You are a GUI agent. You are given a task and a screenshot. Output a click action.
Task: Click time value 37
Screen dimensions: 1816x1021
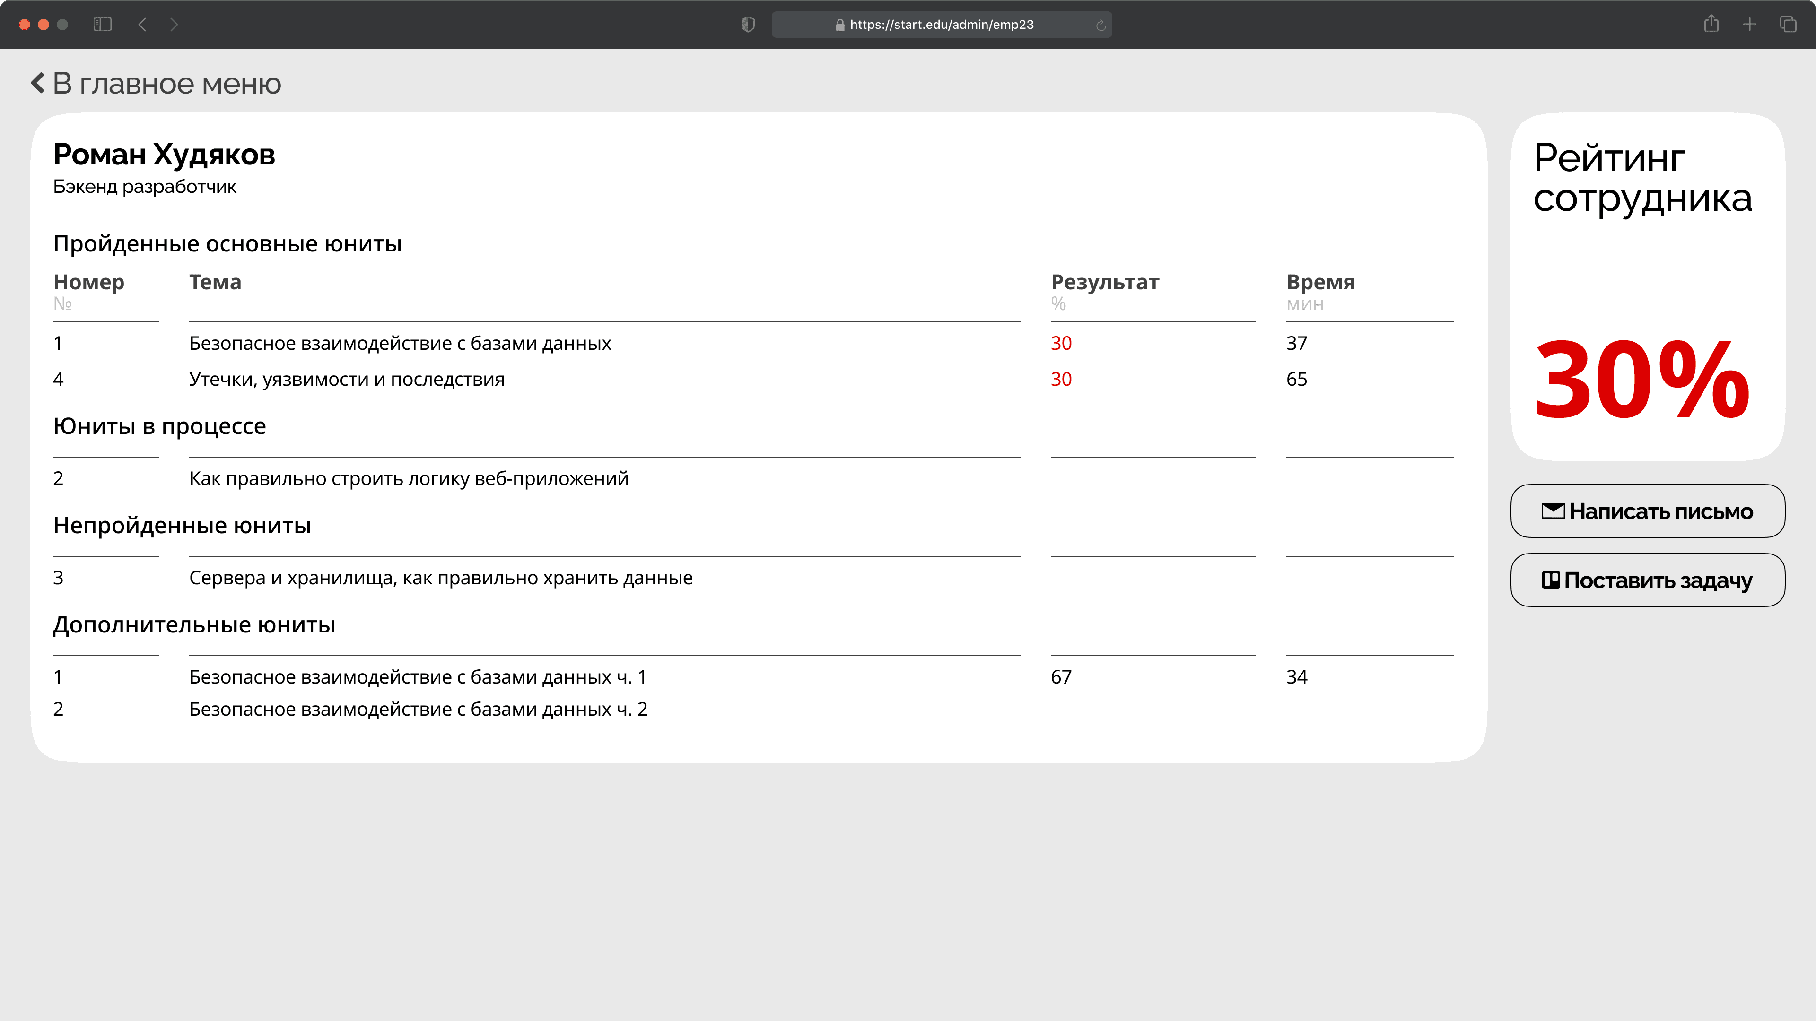click(1296, 343)
